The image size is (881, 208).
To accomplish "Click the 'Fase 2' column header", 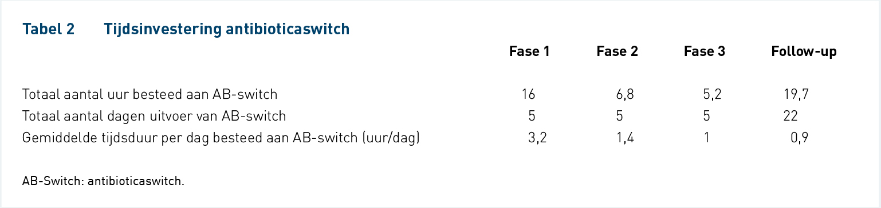I will 617,51.
